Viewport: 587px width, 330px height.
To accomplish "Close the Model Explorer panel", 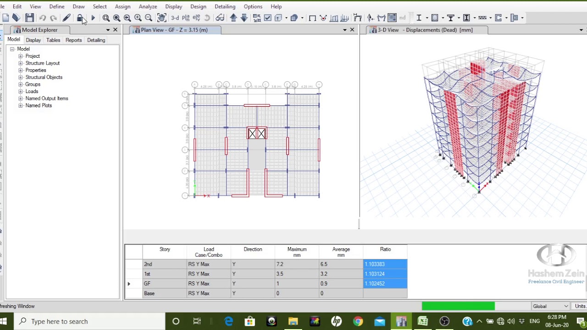I will tap(115, 30).
